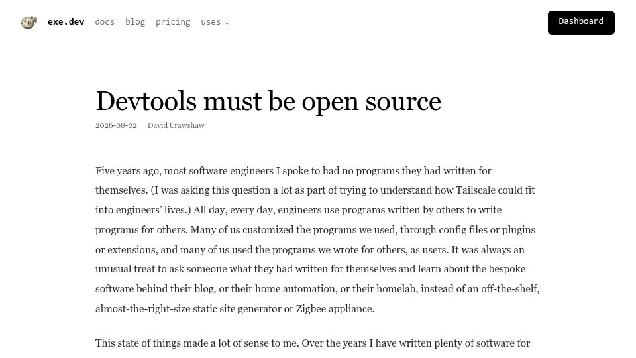This screenshot has width=636, height=358.
Task: Click the word 'Zigbee' in the paragraph
Action: 311,309
